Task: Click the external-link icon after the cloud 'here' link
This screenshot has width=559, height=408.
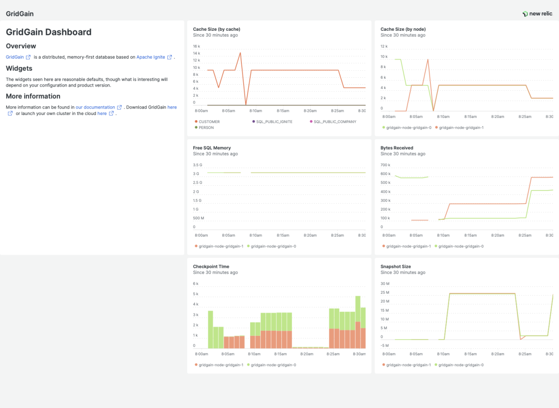Action: 111,113
